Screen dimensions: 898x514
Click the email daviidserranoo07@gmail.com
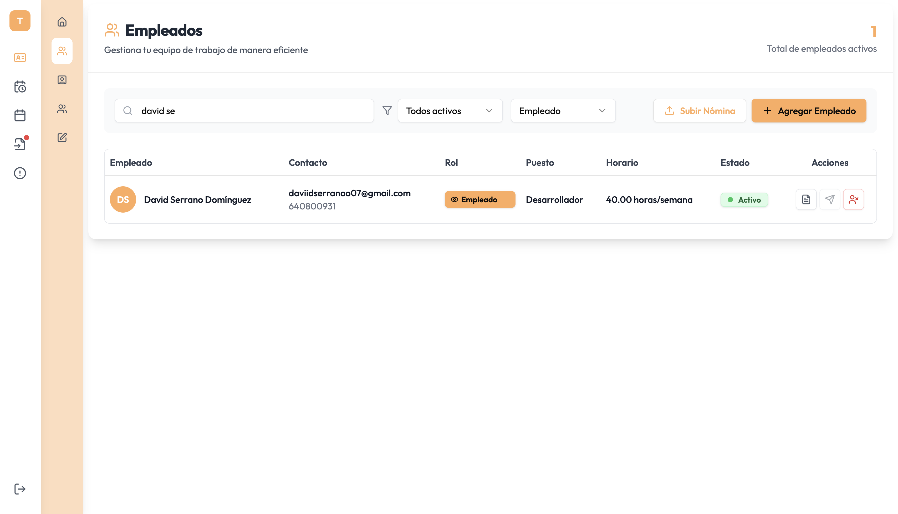(x=350, y=193)
